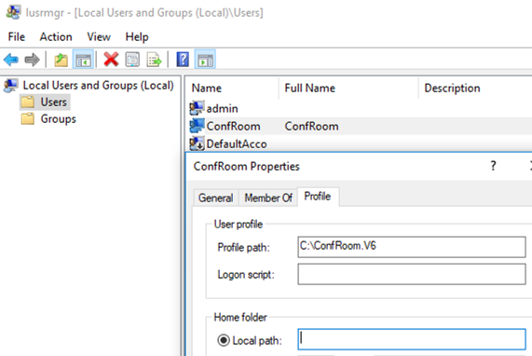
Task: Click the lusrmgr title bar icon
Action: (14, 12)
